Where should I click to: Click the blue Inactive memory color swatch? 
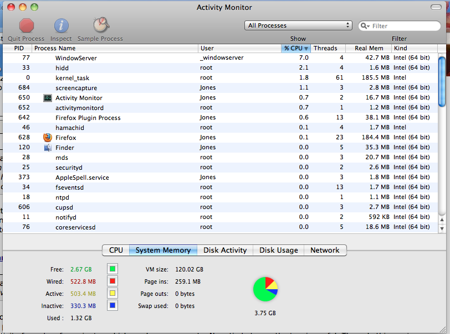[x=113, y=305]
